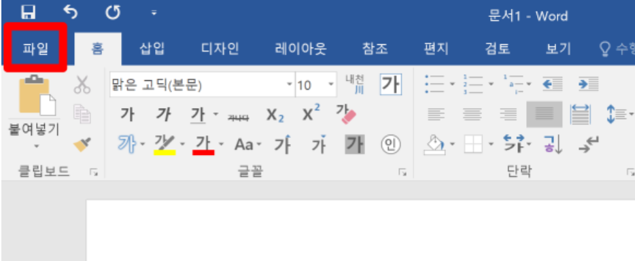Open text effects dropdown arrow

tap(143, 144)
